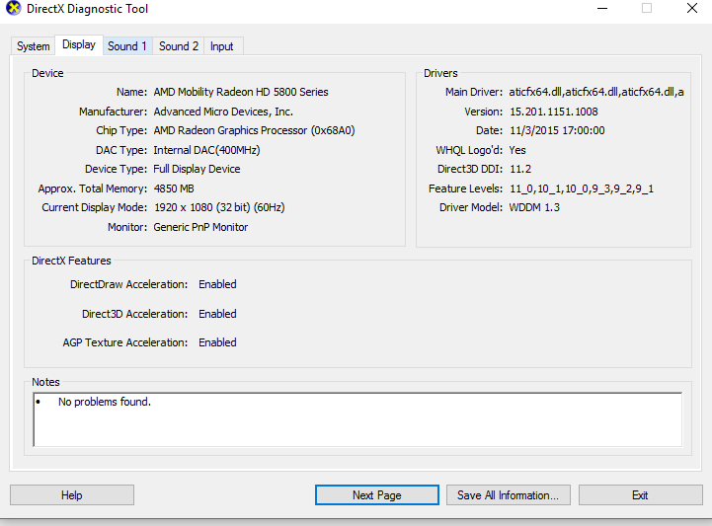Click driver date '11/3/2015 17:00:00'

pyautogui.click(x=557, y=130)
